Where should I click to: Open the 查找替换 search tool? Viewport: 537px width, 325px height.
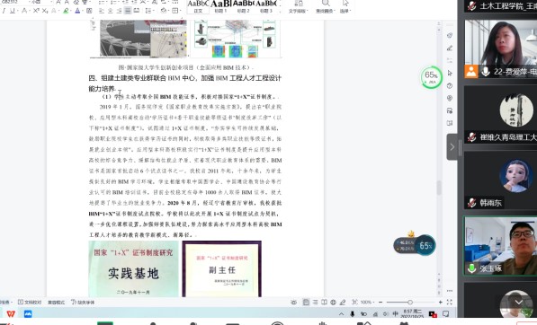pyautogui.click(x=325, y=7)
